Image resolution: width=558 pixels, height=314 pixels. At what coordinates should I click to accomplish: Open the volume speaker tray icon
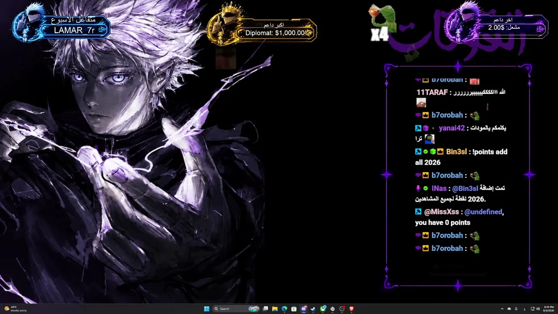(x=538, y=309)
